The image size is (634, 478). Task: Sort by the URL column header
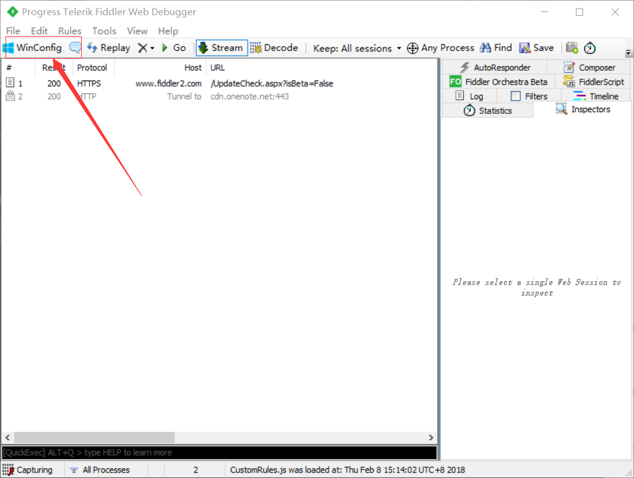(322, 67)
